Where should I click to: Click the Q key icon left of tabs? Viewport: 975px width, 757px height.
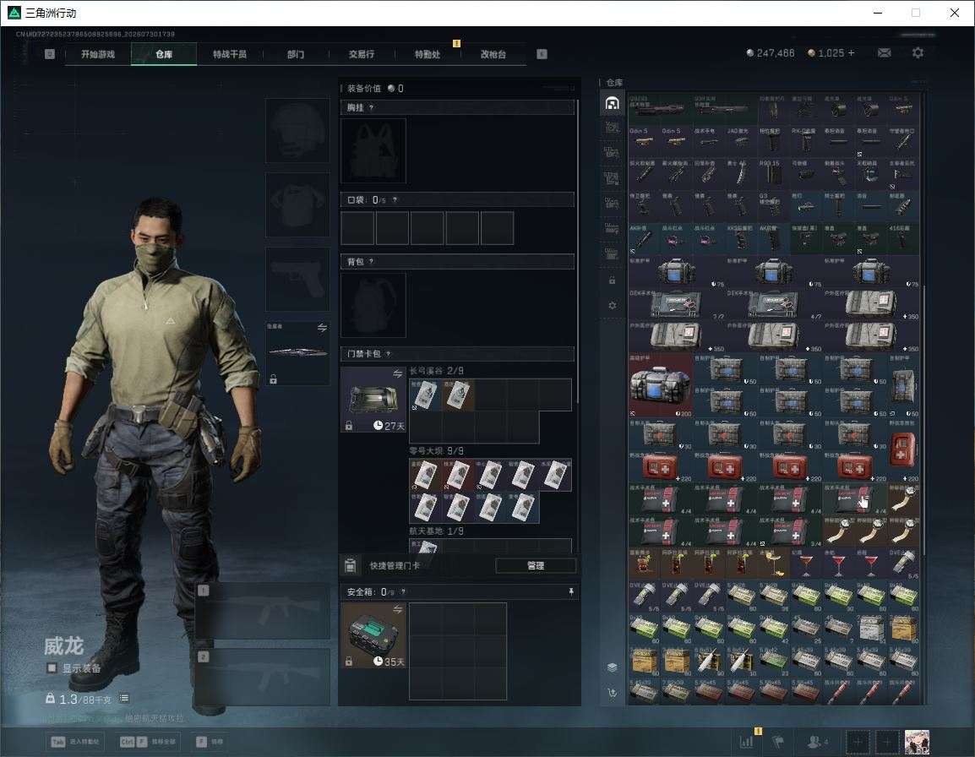pyautogui.click(x=50, y=54)
